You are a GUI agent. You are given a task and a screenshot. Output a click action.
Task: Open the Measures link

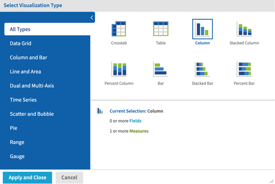[x=139, y=131]
